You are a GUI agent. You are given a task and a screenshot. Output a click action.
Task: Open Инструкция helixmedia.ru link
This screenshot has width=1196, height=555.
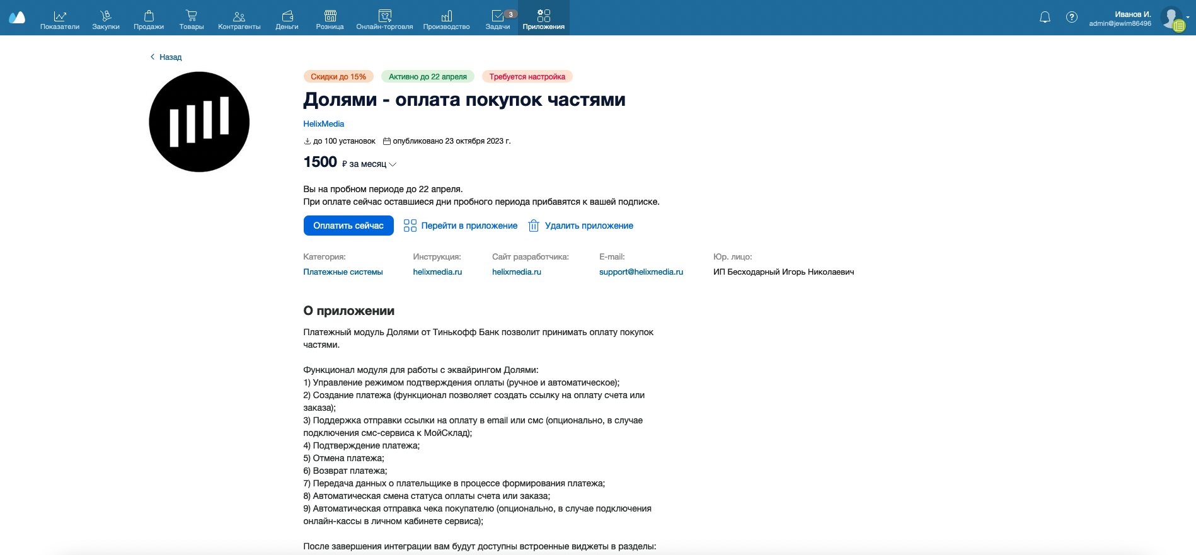pyautogui.click(x=438, y=272)
